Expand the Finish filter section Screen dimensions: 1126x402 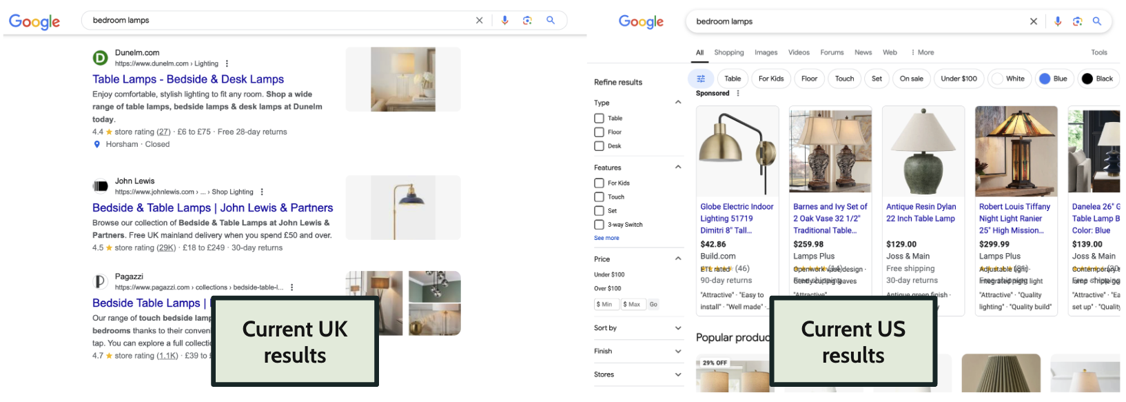tap(678, 352)
